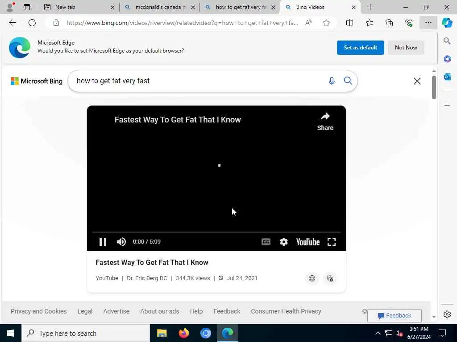
Task: Click the scrollbar down arrow
Action: tap(434, 317)
